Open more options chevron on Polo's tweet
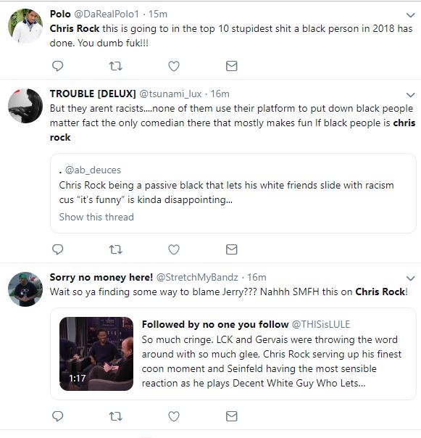 click(410, 15)
